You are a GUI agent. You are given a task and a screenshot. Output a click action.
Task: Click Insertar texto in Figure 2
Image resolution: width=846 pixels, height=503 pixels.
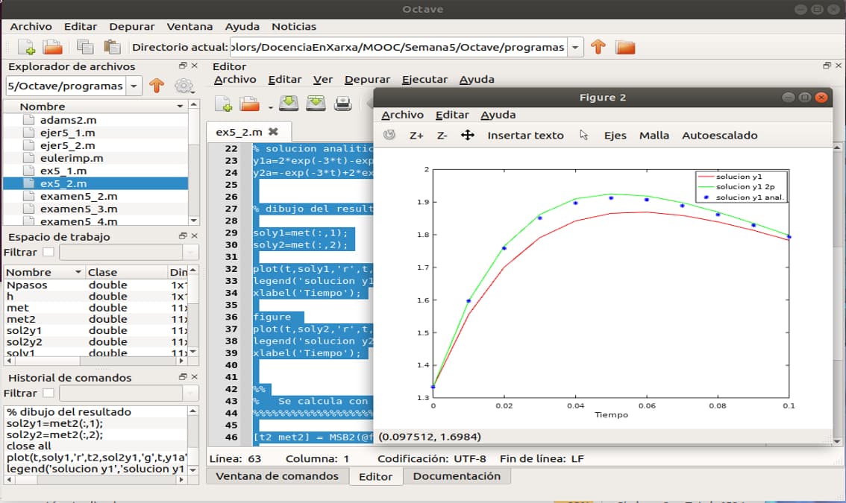[x=525, y=135]
